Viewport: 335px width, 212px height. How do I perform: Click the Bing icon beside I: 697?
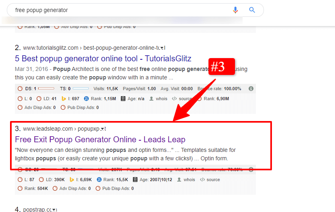63,99
